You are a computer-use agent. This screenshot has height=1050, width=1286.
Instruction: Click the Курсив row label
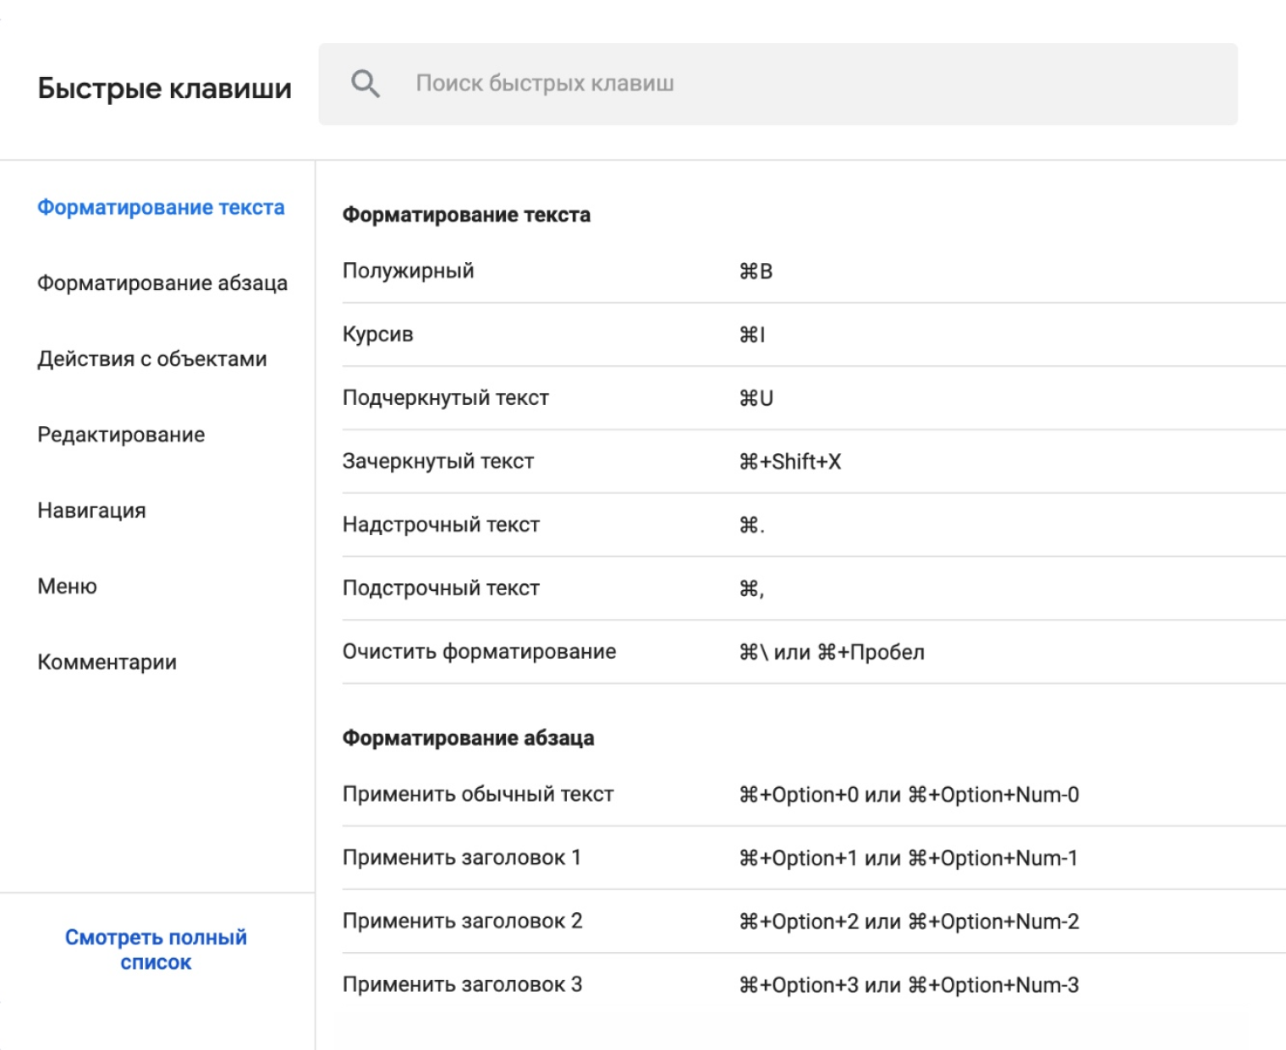coord(377,334)
